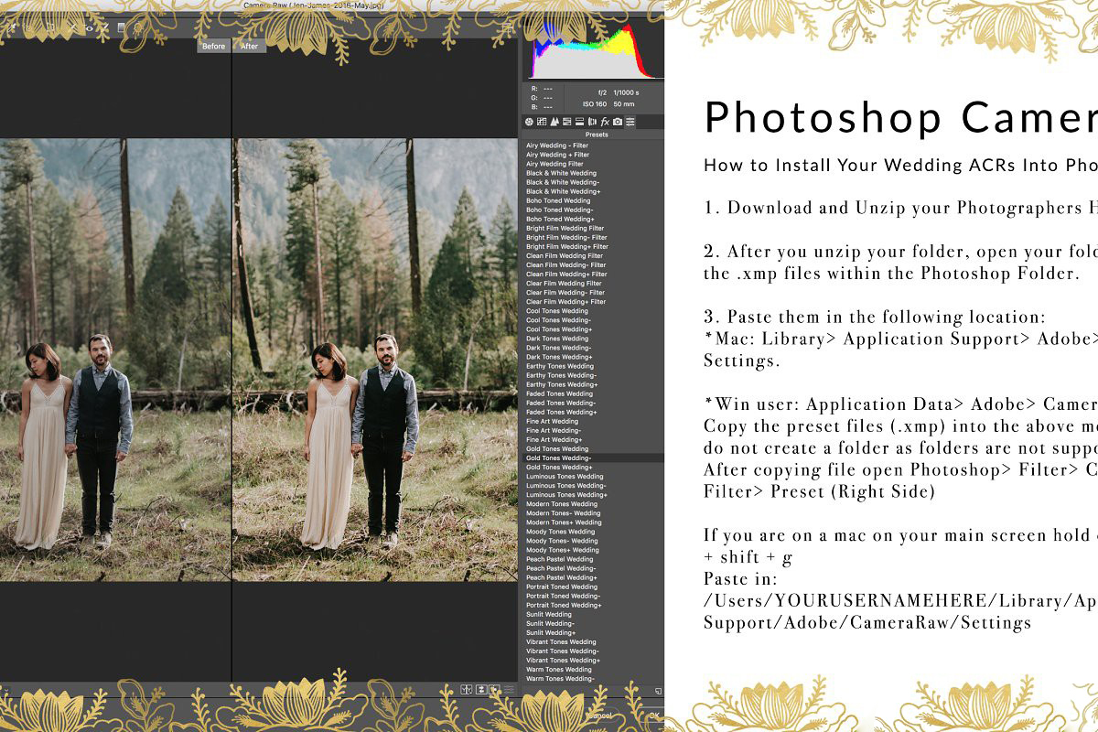Apply the "Fine Art Wedding+" preset
Image resolution: width=1098 pixels, height=732 pixels.
[x=554, y=439]
